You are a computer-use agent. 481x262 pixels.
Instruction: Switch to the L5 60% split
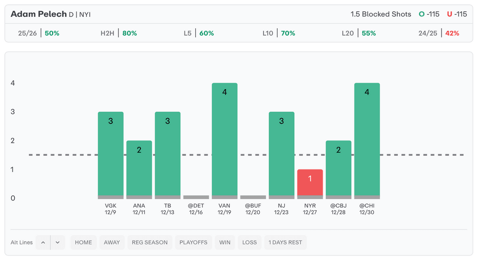coord(199,33)
